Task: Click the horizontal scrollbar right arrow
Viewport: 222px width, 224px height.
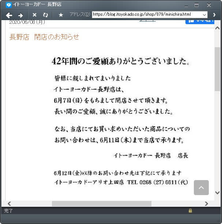Action: coord(206,204)
